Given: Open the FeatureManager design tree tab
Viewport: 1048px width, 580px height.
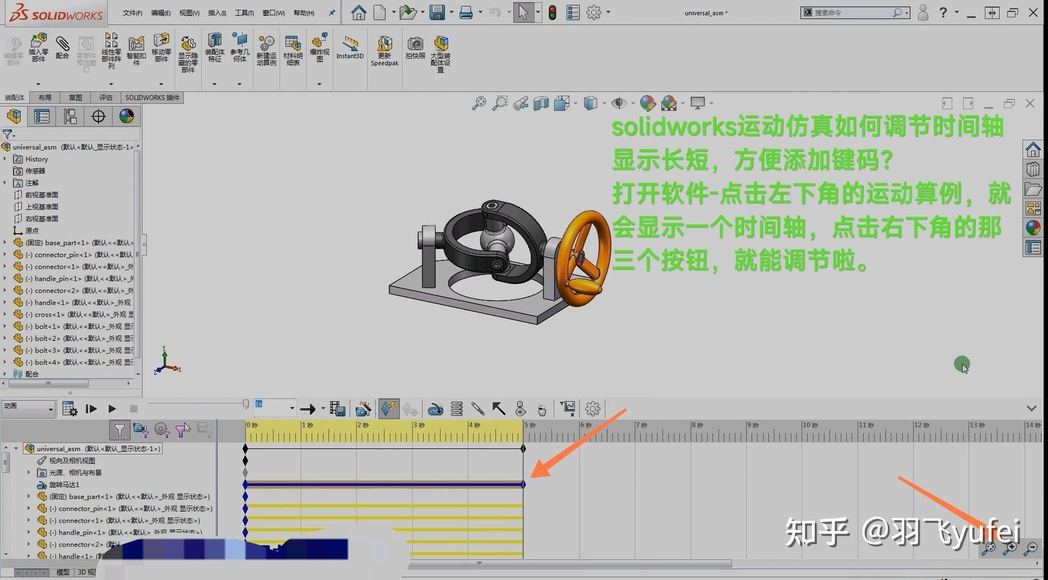Looking at the screenshot, I should (14, 116).
